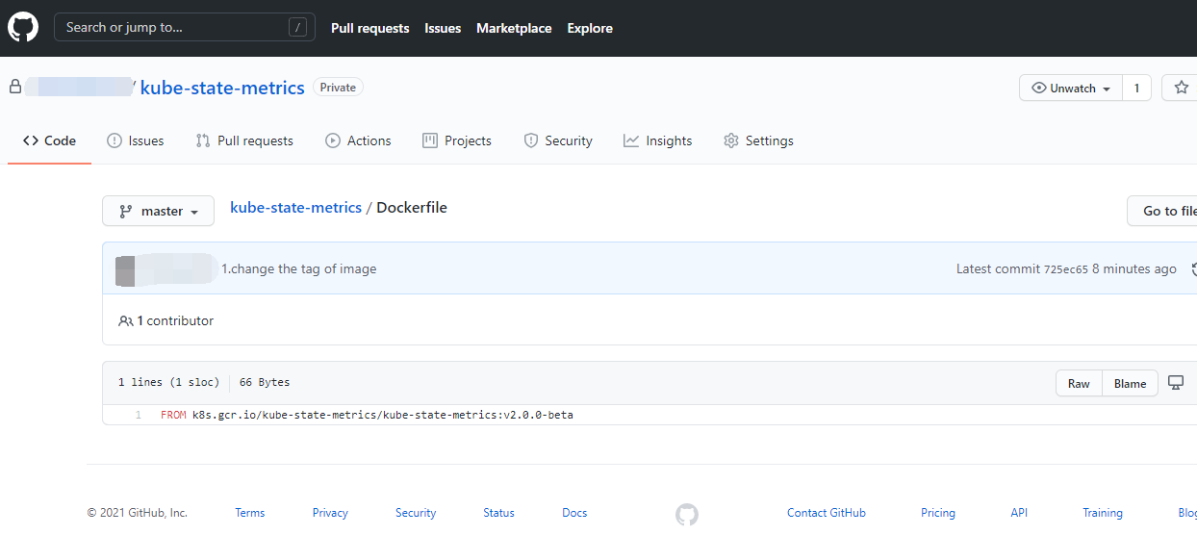Image resolution: width=1197 pixels, height=535 pixels.
Task: Go to the Insights tab
Action: point(657,140)
